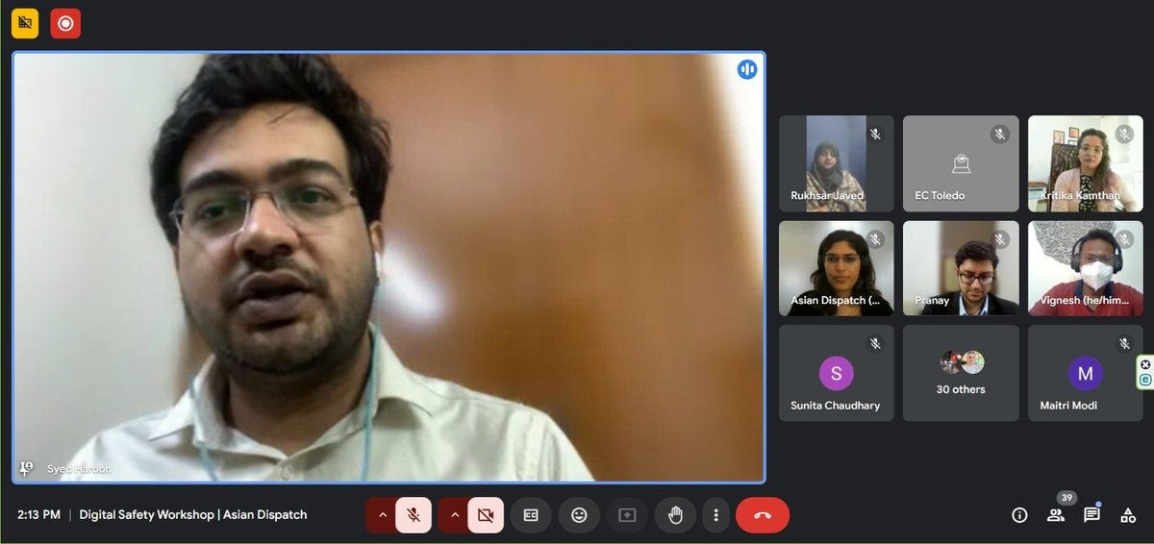Screen dimensions: 1154x544
Task: Click muted mic icon on Kritika Kamthan tile
Action: point(1124,135)
